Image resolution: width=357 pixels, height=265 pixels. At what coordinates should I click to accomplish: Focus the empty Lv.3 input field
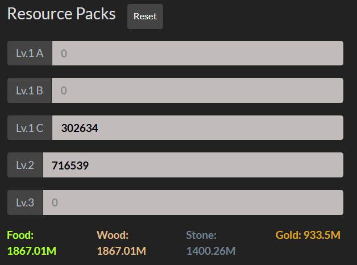tap(193, 202)
